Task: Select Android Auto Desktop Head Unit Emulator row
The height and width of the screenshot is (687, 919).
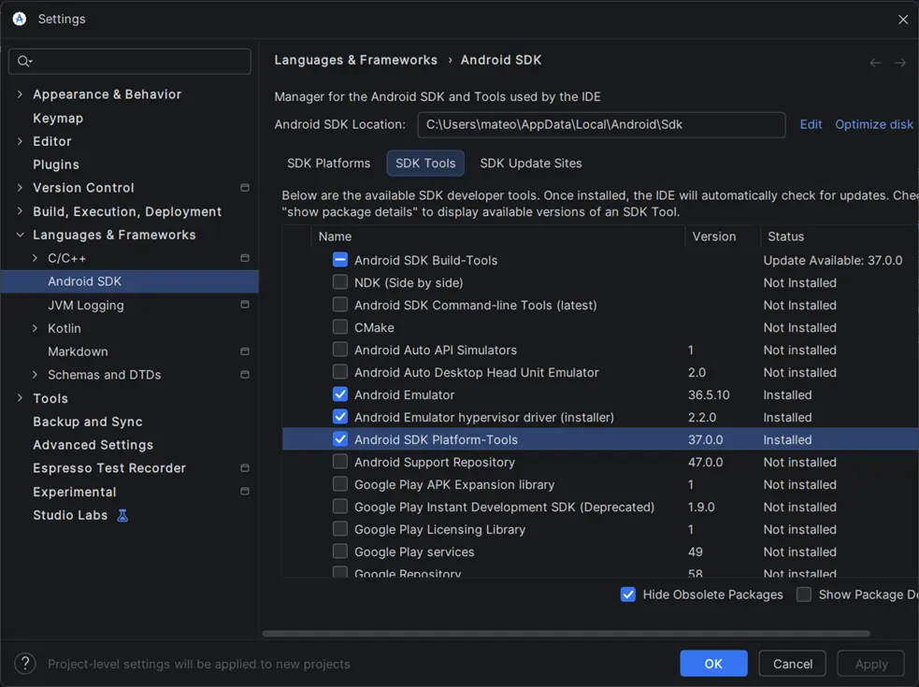Action: tap(600, 372)
